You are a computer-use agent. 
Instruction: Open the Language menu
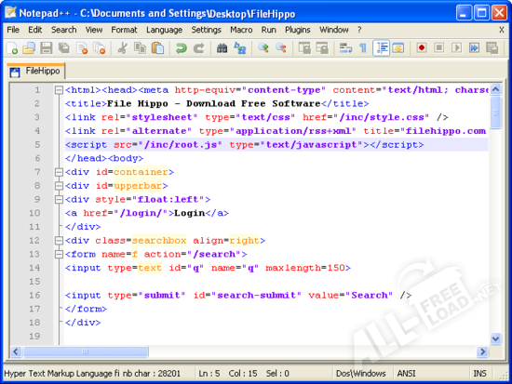point(164,30)
